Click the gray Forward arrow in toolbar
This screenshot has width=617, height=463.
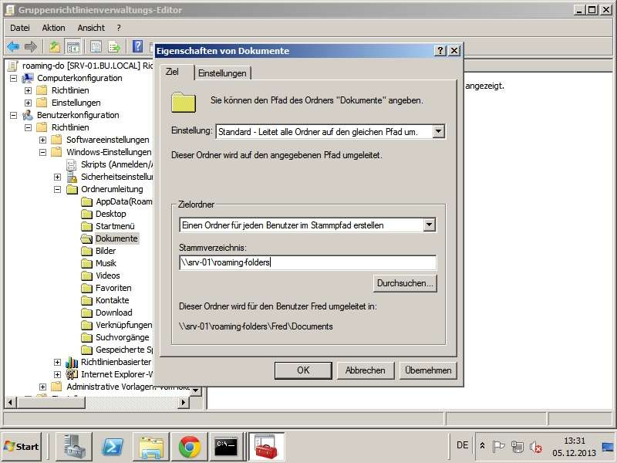tap(31, 47)
